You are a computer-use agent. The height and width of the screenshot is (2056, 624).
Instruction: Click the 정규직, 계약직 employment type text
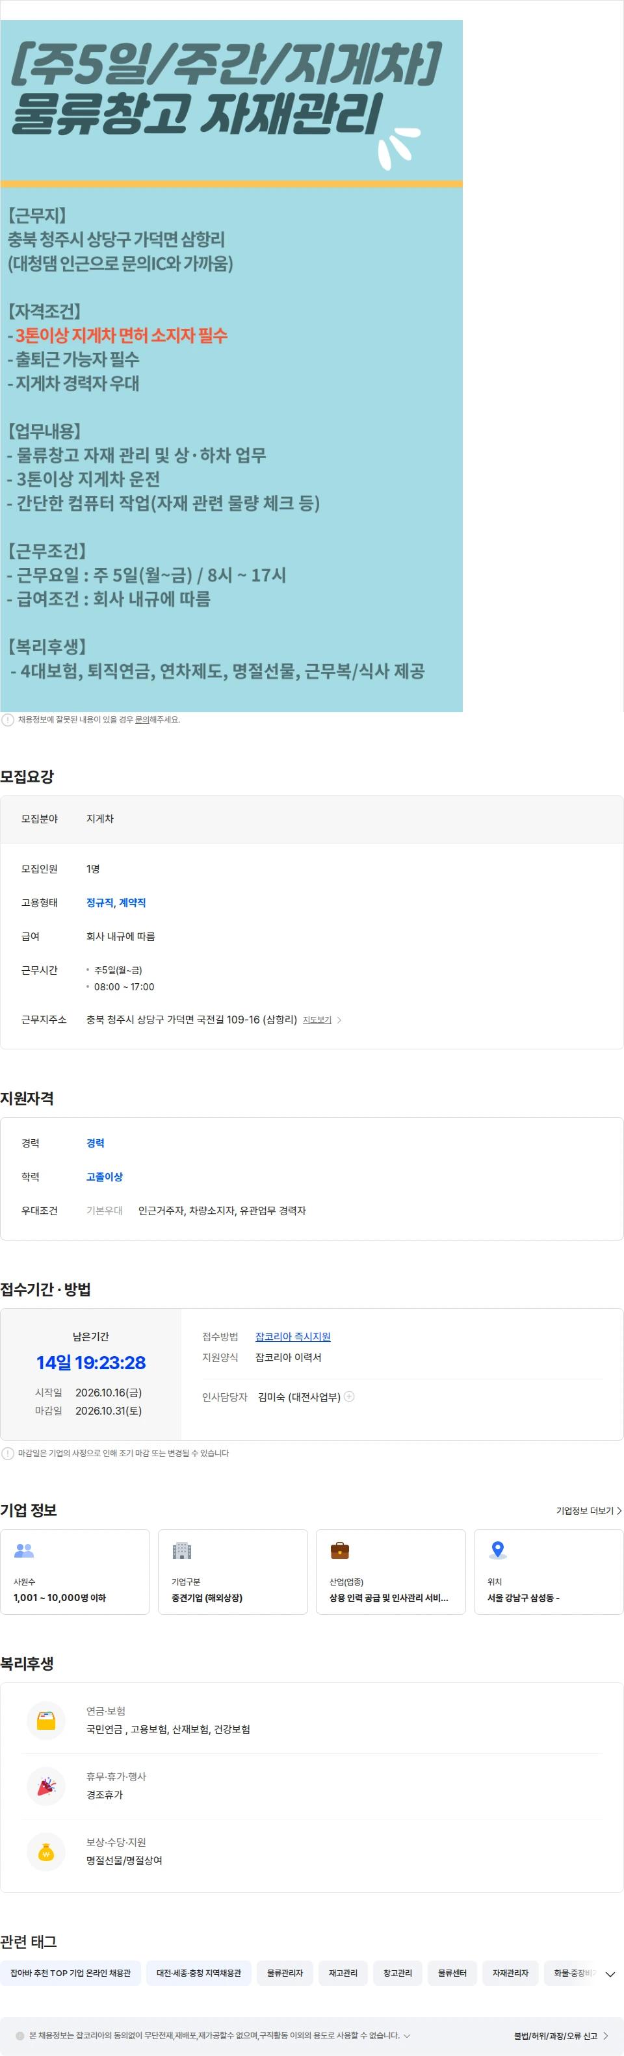(x=116, y=902)
